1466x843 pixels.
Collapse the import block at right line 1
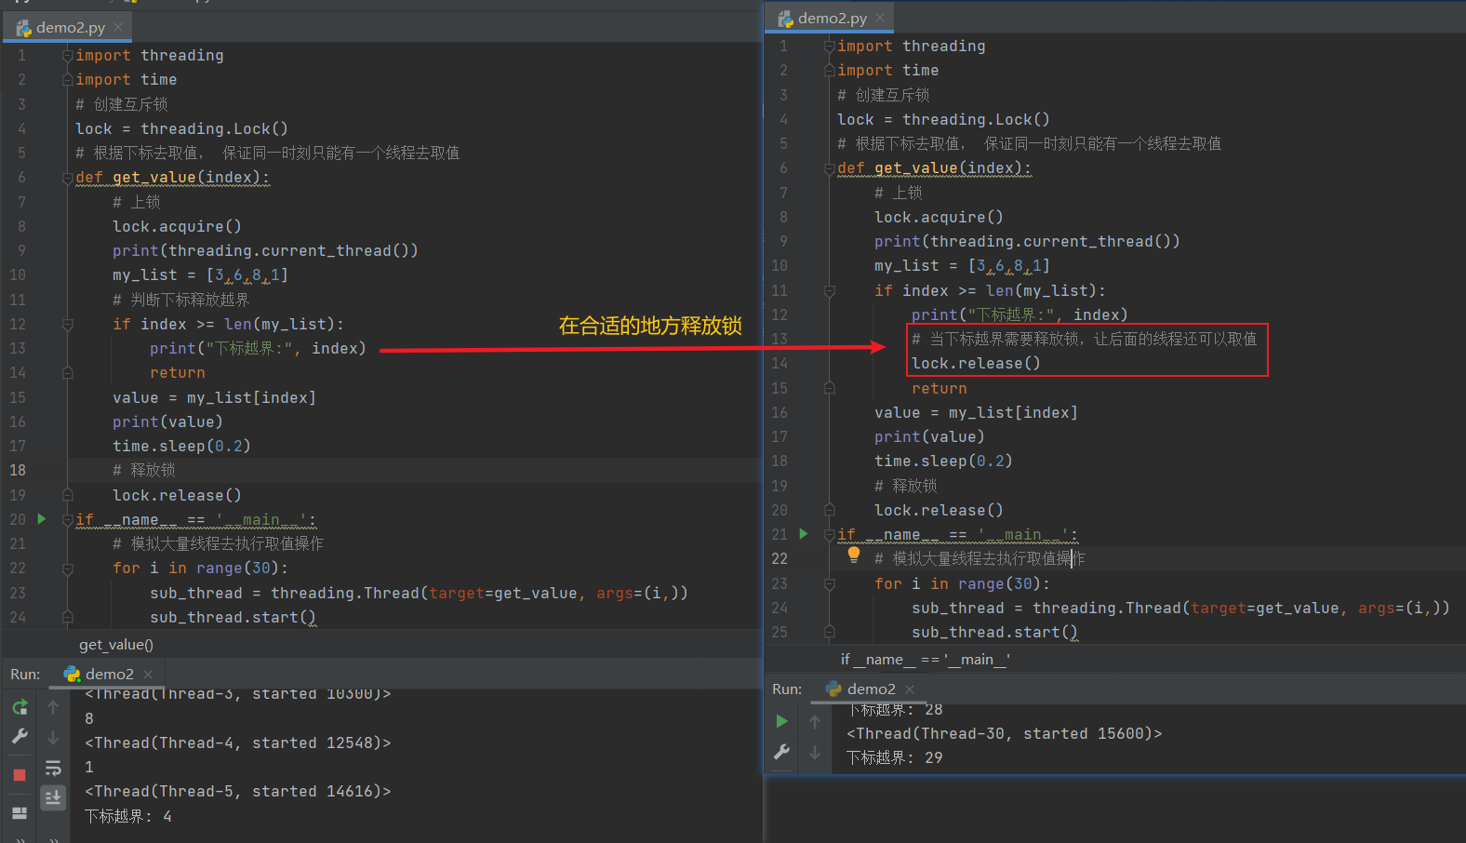(x=829, y=47)
